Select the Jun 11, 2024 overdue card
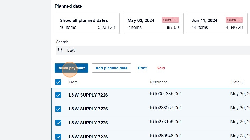Image resolution: width=250 pixels, height=140 pixels. click(x=217, y=24)
